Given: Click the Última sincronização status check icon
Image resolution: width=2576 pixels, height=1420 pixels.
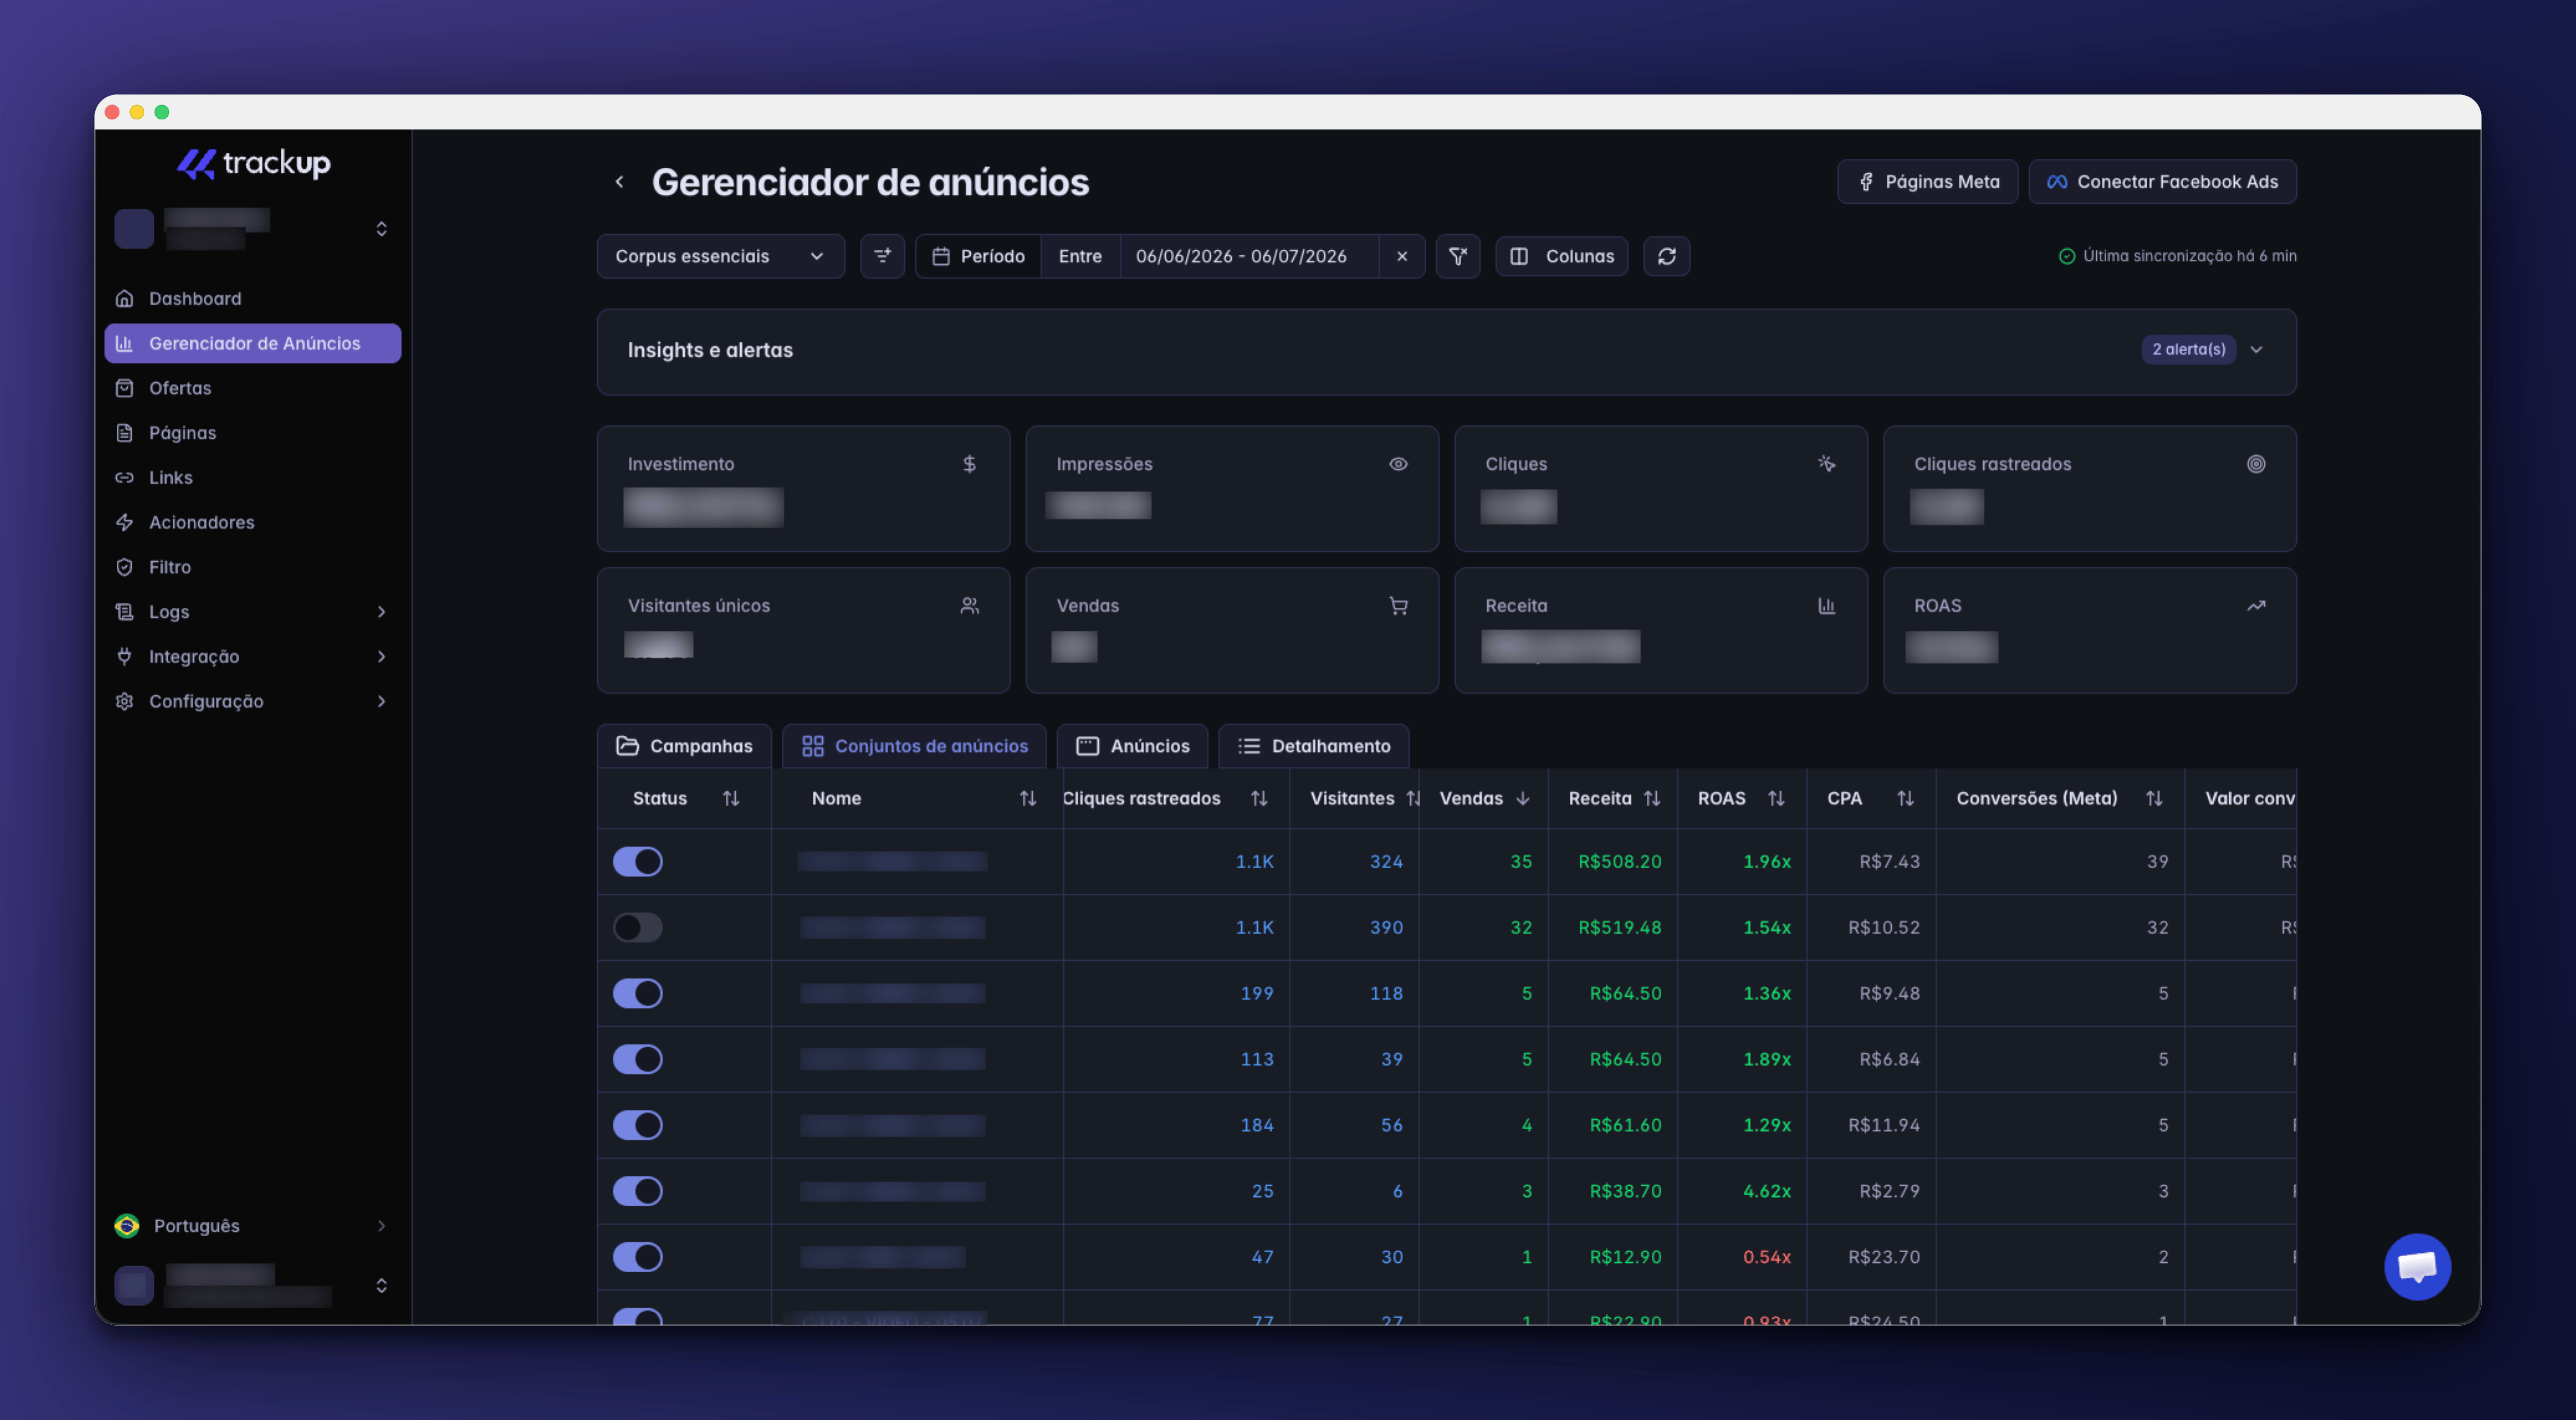Looking at the screenshot, I should pos(2066,257).
